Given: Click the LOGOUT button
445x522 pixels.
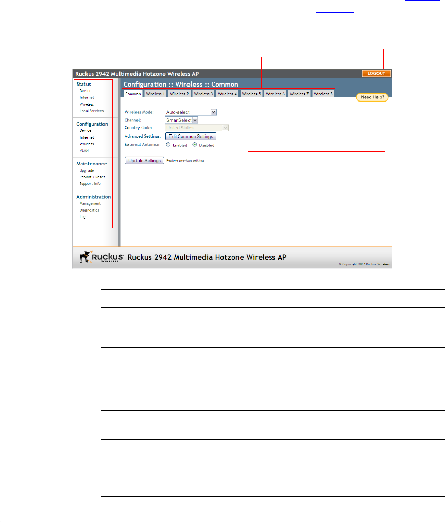Looking at the screenshot, I should coord(376,73).
